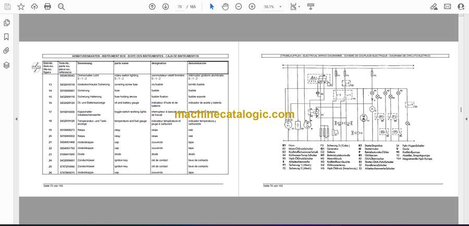Open the attachments paperclip panel
This screenshot has width=469, height=226.
(x=6, y=51)
